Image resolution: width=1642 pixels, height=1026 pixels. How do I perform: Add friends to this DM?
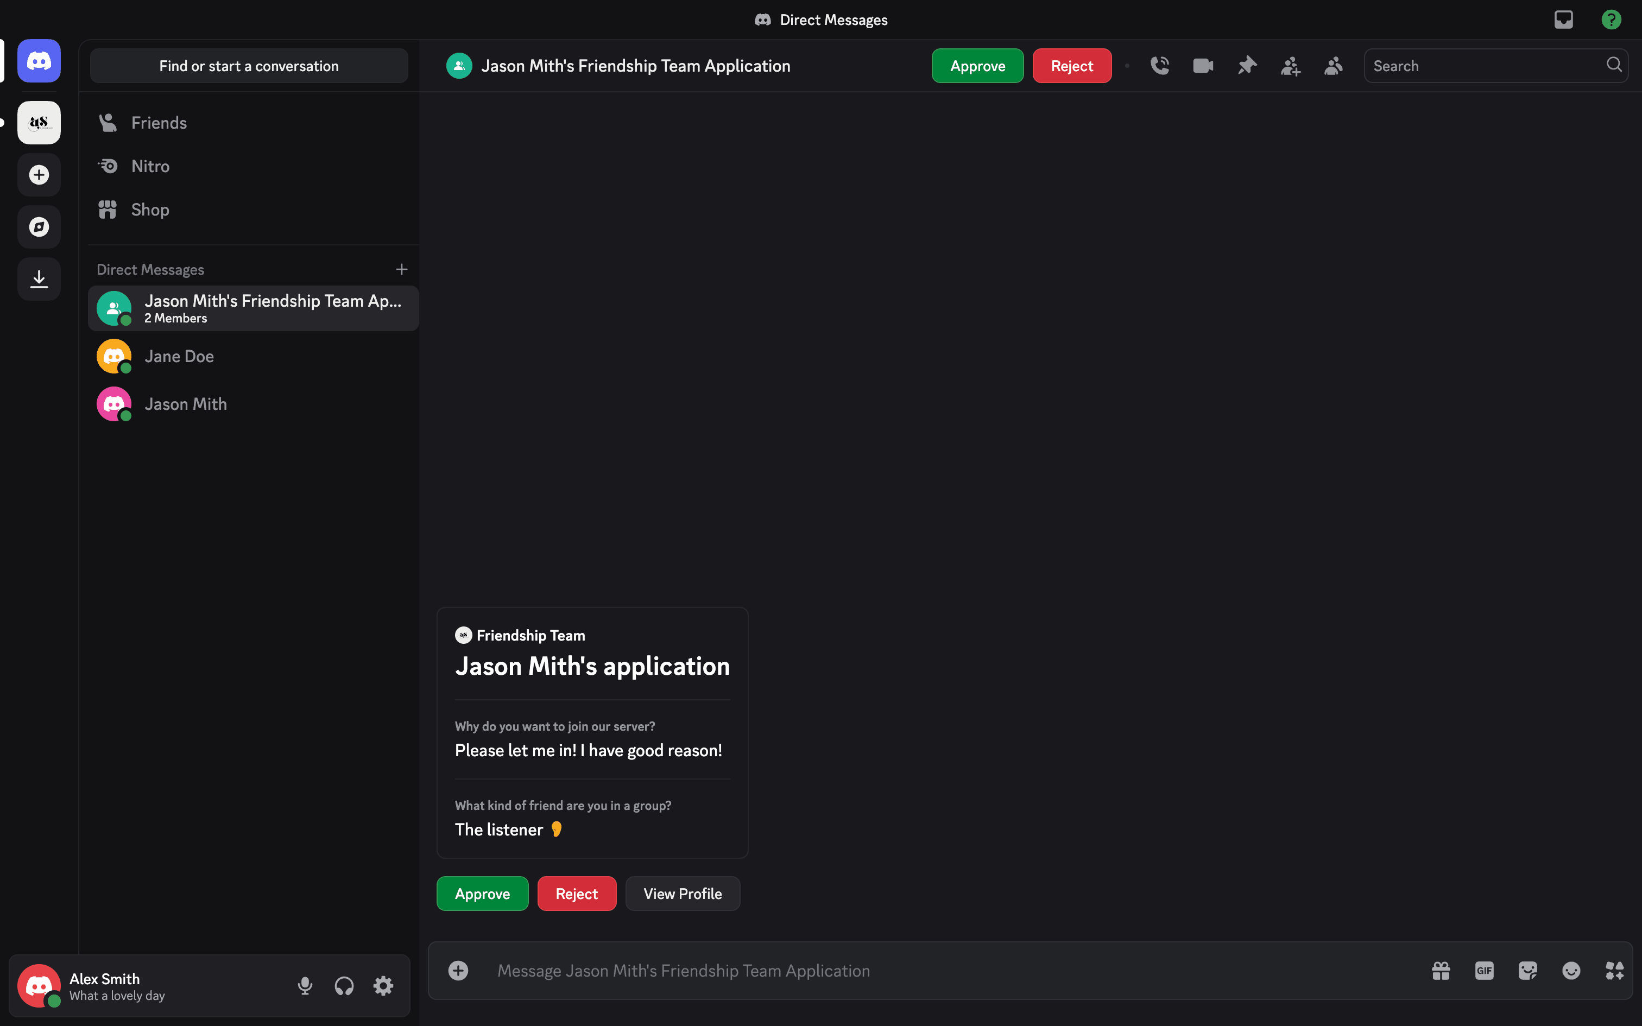tap(1290, 66)
